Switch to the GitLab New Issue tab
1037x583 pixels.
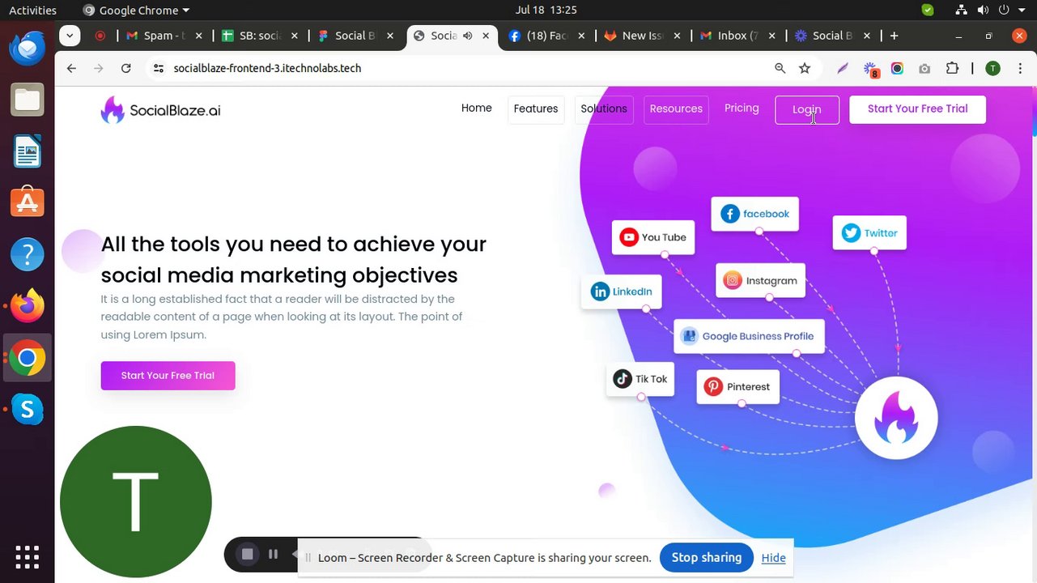tap(644, 36)
